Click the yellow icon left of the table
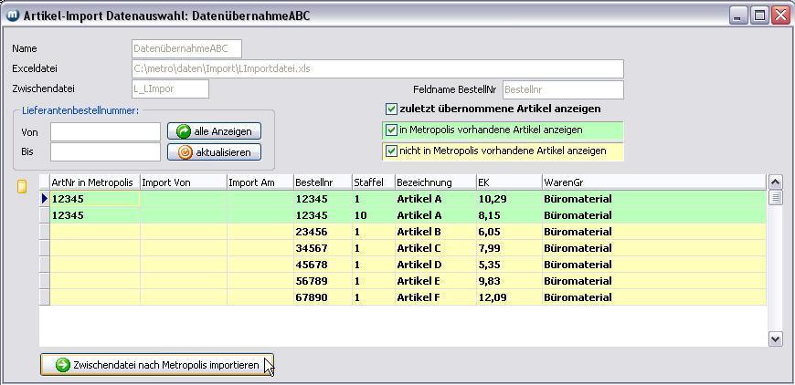The height and width of the screenshot is (385, 795). click(23, 186)
